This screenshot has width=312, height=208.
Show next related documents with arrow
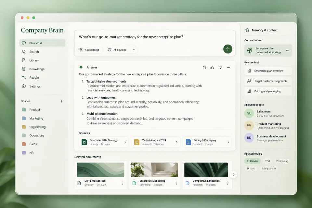(233, 175)
